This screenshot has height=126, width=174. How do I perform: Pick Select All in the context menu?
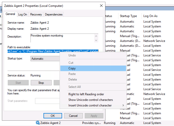click(93, 87)
